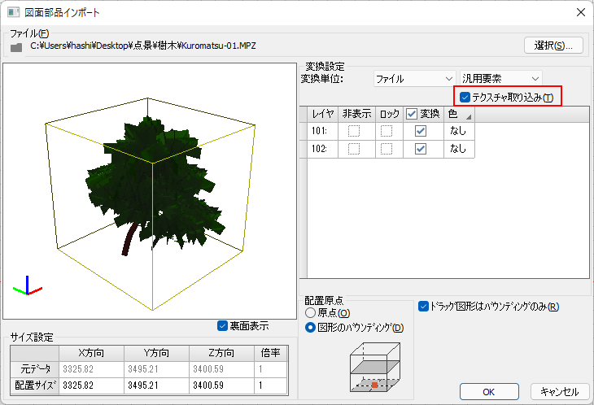Check 非表示 for layer 101
Screen dimensions: 594x405
[x=354, y=131]
